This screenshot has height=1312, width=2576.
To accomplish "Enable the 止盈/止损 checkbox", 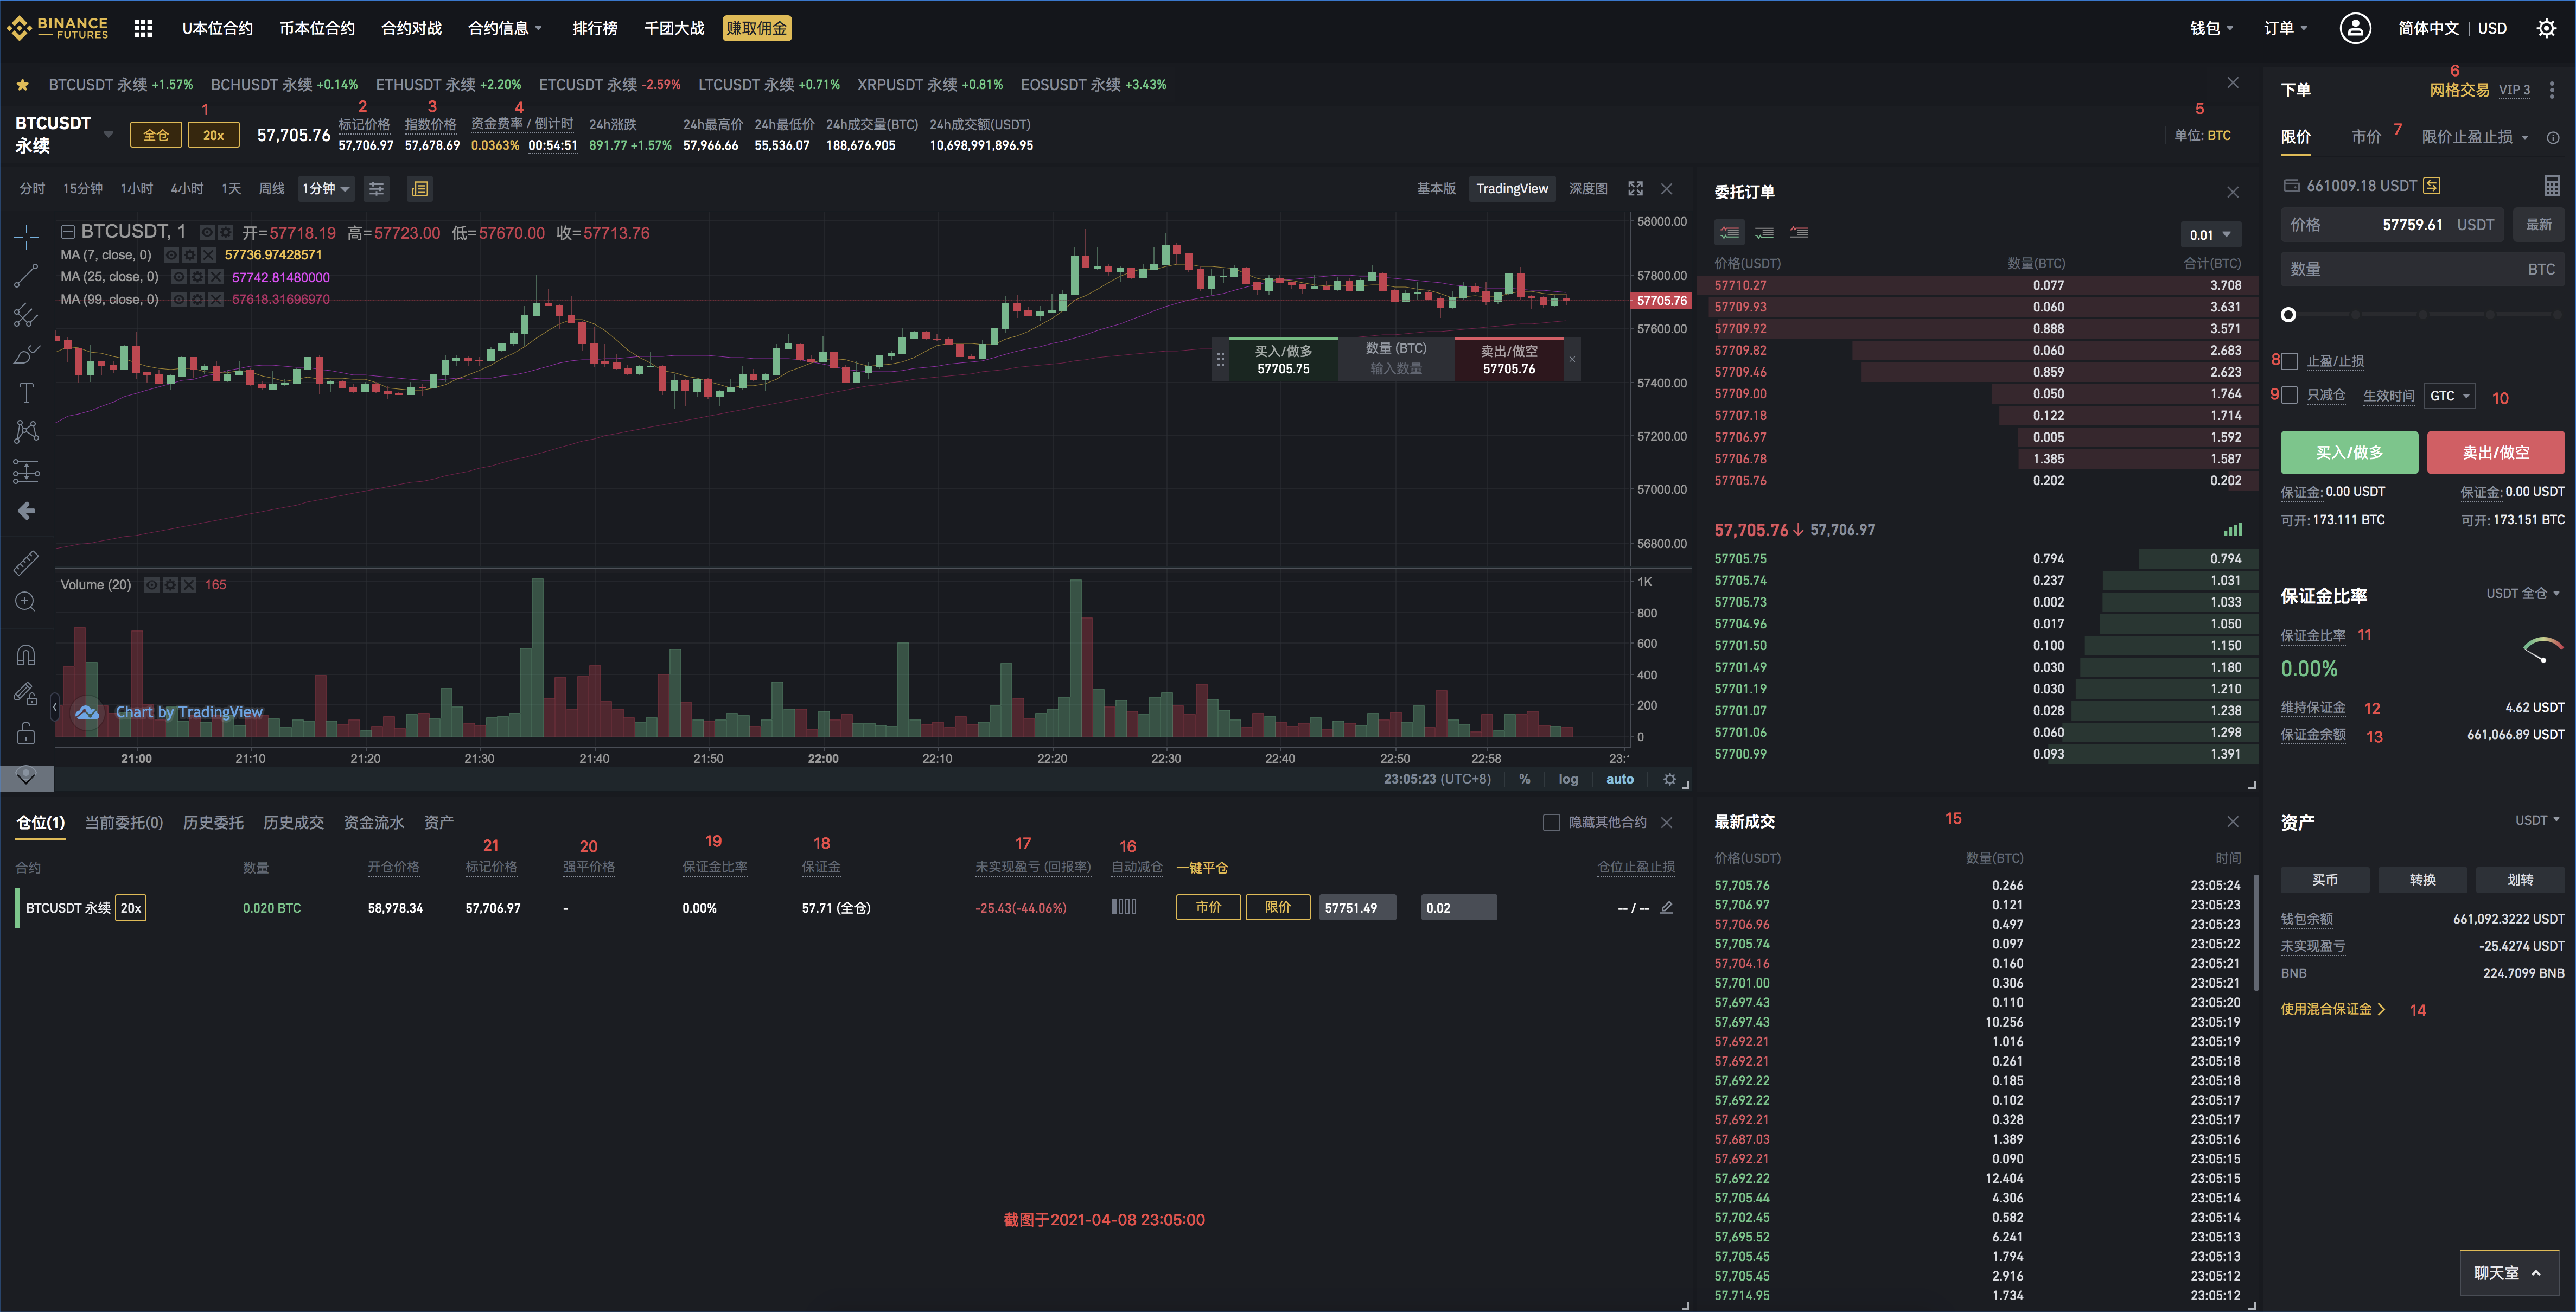I will coord(2289,361).
